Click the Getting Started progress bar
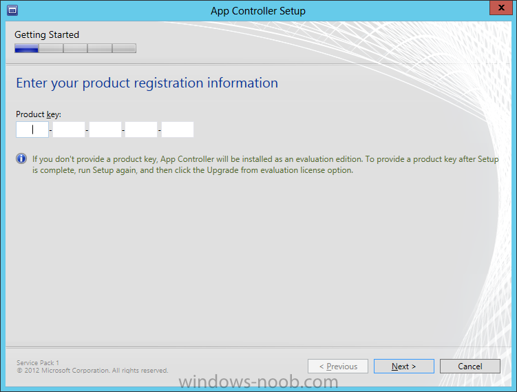Viewport: 517px width, 392px height. point(75,48)
